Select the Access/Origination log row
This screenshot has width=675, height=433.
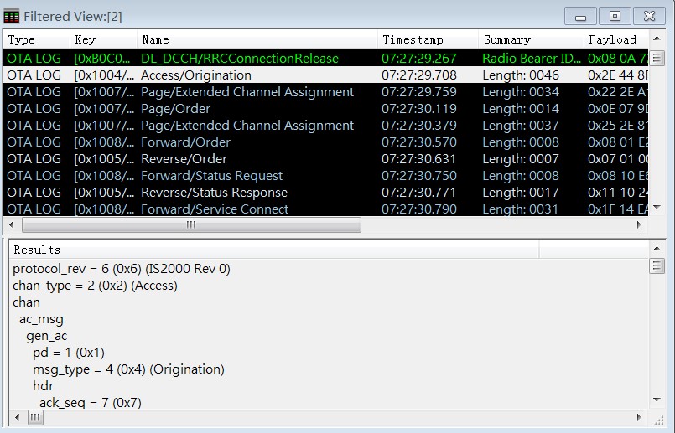[326, 75]
